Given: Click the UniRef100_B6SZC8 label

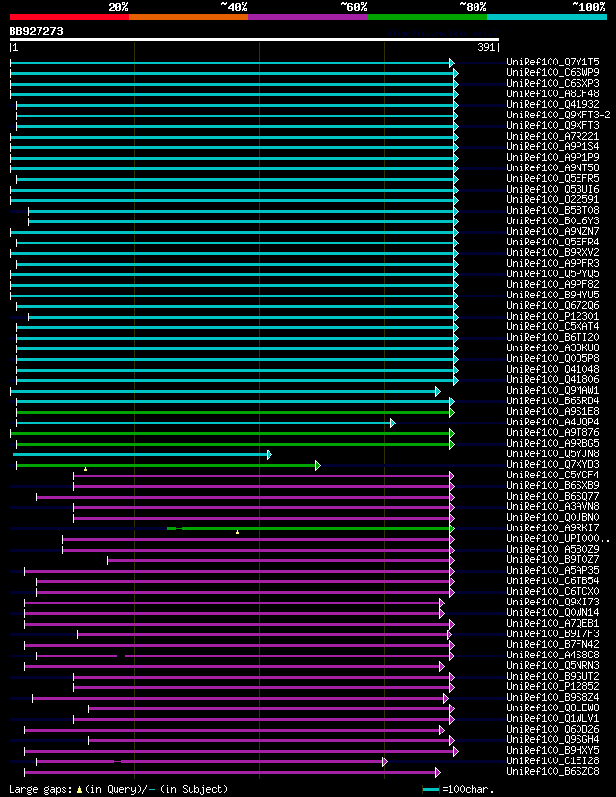Looking at the screenshot, I should click(552, 772).
